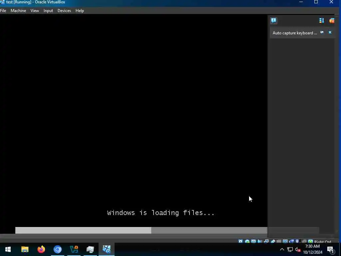Viewport: 341px width, 256px height.
Task: Click the hard disk activity status icon
Action: [x=240, y=241]
